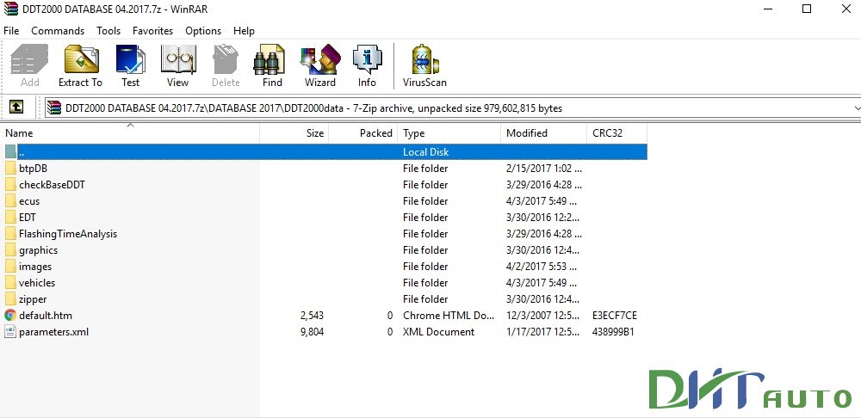Click the File folder type of EDT row

[425, 218]
